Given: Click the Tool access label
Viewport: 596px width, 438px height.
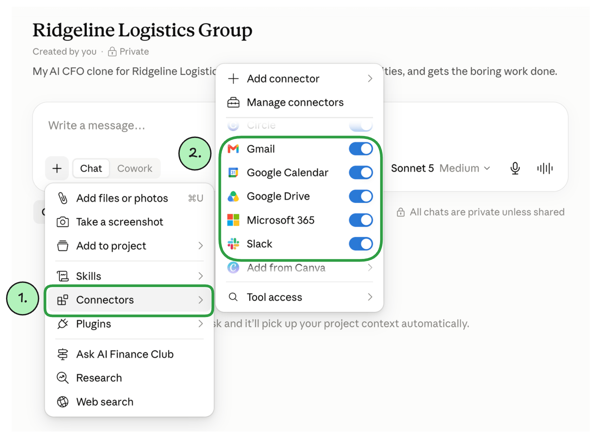Looking at the screenshot, I should [274, 297].
